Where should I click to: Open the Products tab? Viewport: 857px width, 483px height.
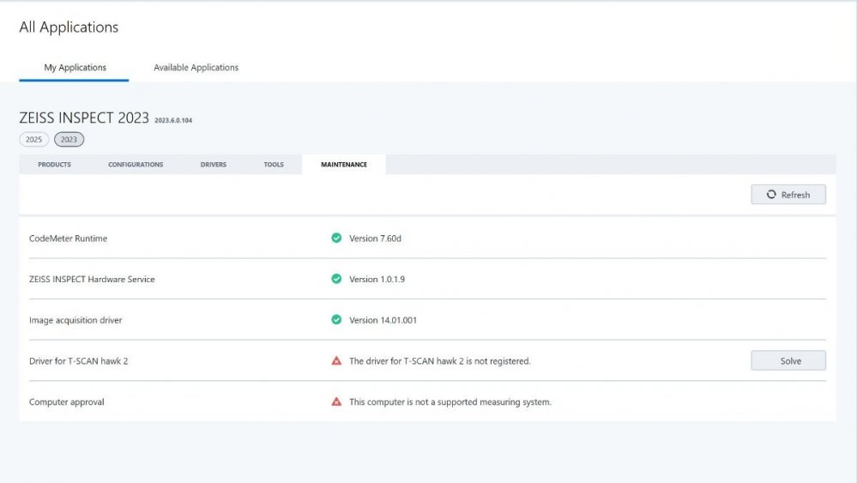click(x=54, y=165)
